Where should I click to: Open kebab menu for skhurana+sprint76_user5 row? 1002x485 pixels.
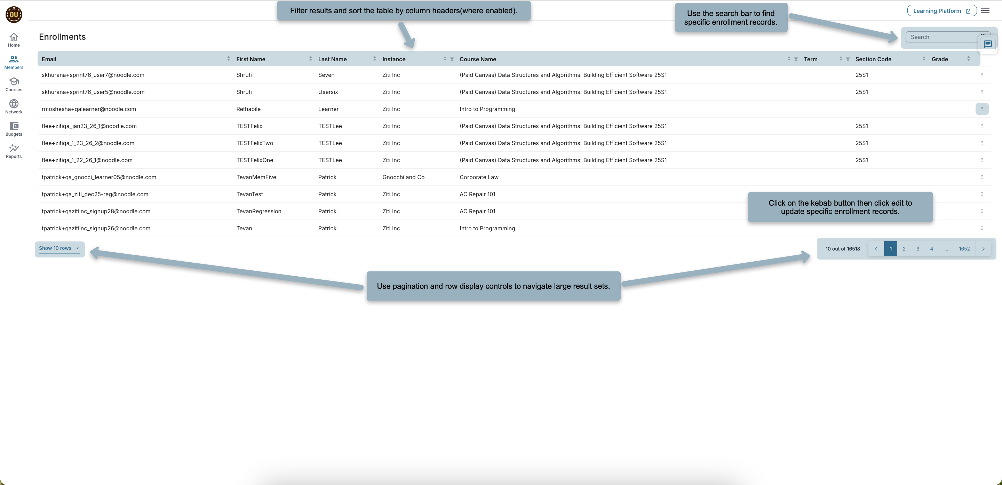(982, 92)
